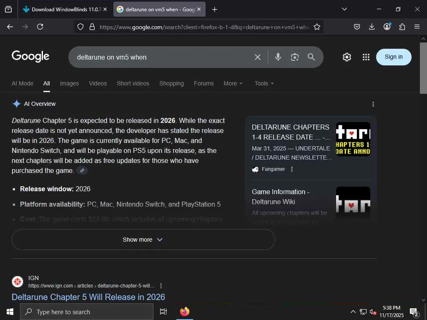Open the Firefox hamburger application menu
Screen dimensions: 427x320
pyautogui.click(x=417, y=27)
